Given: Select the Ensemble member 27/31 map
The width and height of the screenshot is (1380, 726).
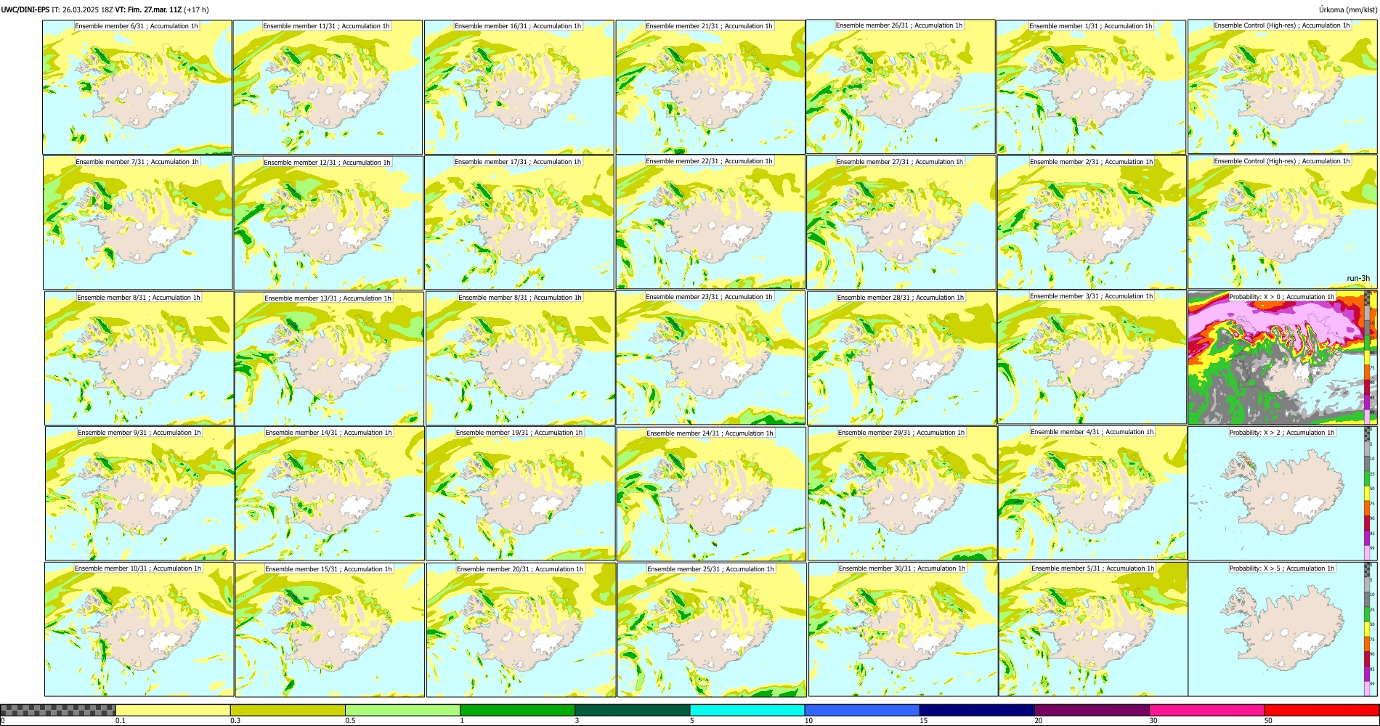Looking at the screenshot, I should (x=901, y=223).
